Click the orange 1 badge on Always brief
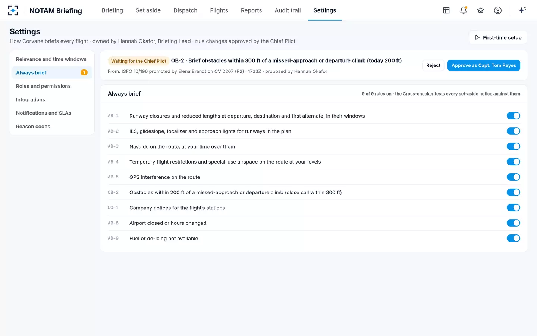This screenshot has width=537, height=336. (84, 72)
